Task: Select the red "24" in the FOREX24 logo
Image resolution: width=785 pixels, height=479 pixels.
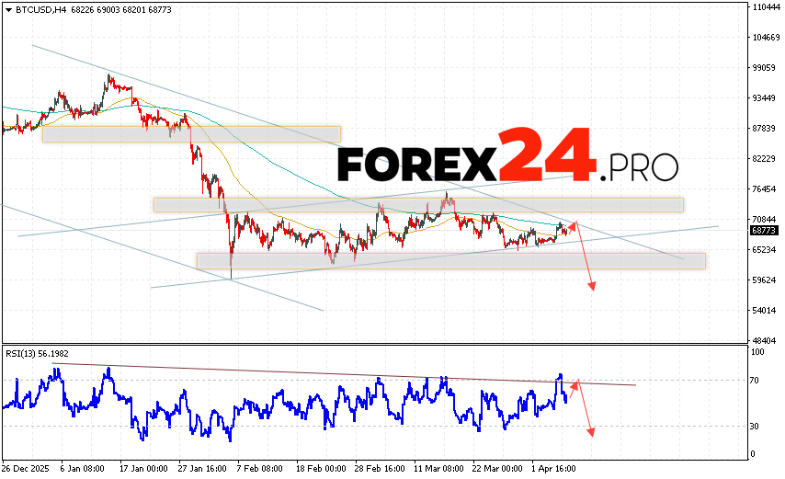Action: click(x=544, y=156)
